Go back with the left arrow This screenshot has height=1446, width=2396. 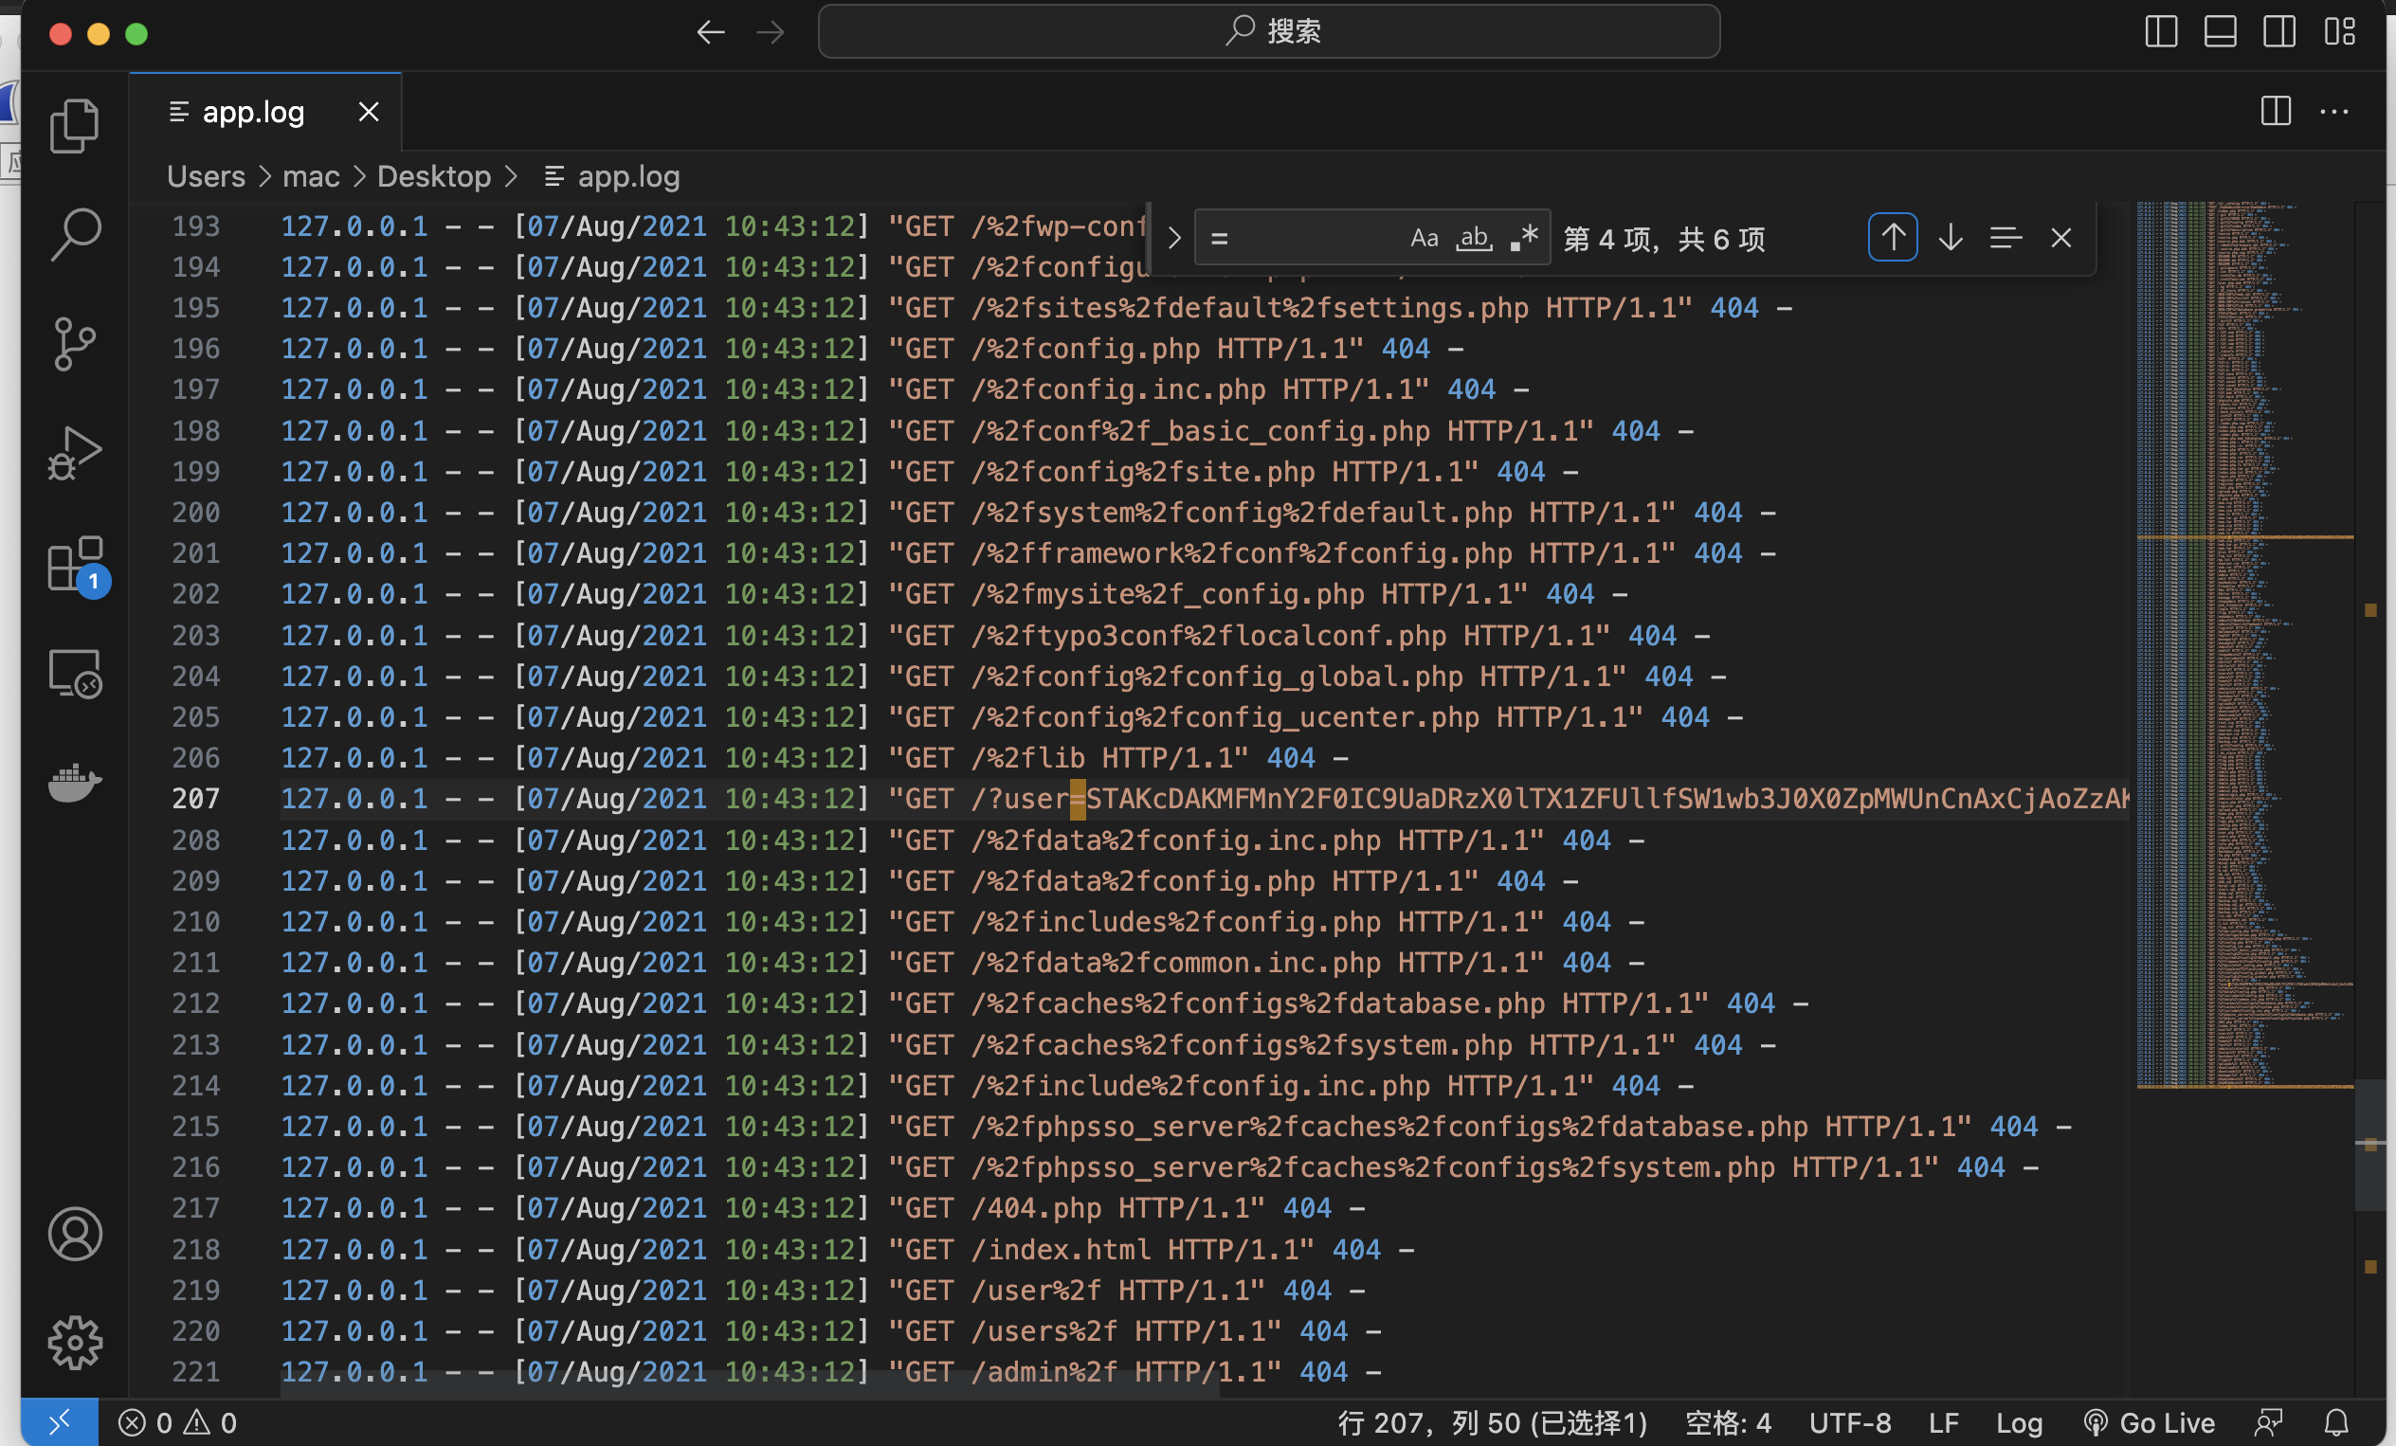pos(711,32)
